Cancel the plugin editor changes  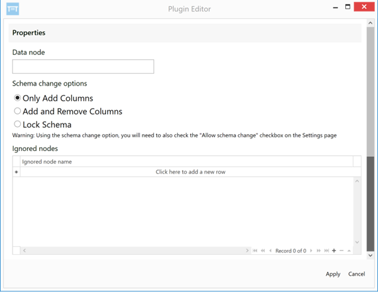click(x=357, y=274)
